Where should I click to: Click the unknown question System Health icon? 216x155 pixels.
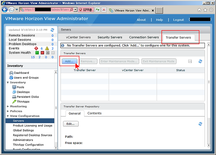[53, 53]
